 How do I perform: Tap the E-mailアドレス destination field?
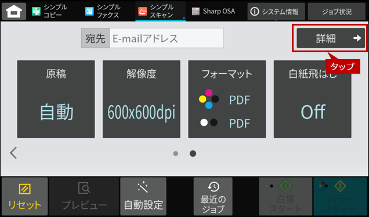167,38
